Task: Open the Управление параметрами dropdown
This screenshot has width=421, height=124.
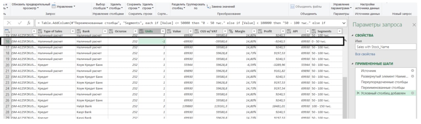Action: tap(342, 6)
